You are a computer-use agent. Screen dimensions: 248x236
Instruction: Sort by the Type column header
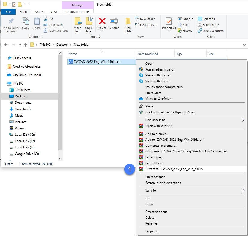pos(190,54)
